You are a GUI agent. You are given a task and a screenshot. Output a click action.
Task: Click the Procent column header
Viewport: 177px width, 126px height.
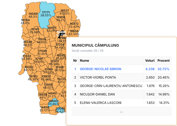[x=164, y=61]
